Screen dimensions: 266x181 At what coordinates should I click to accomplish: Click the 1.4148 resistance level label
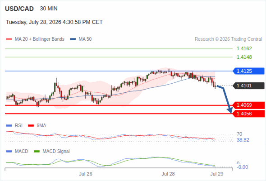244,57
